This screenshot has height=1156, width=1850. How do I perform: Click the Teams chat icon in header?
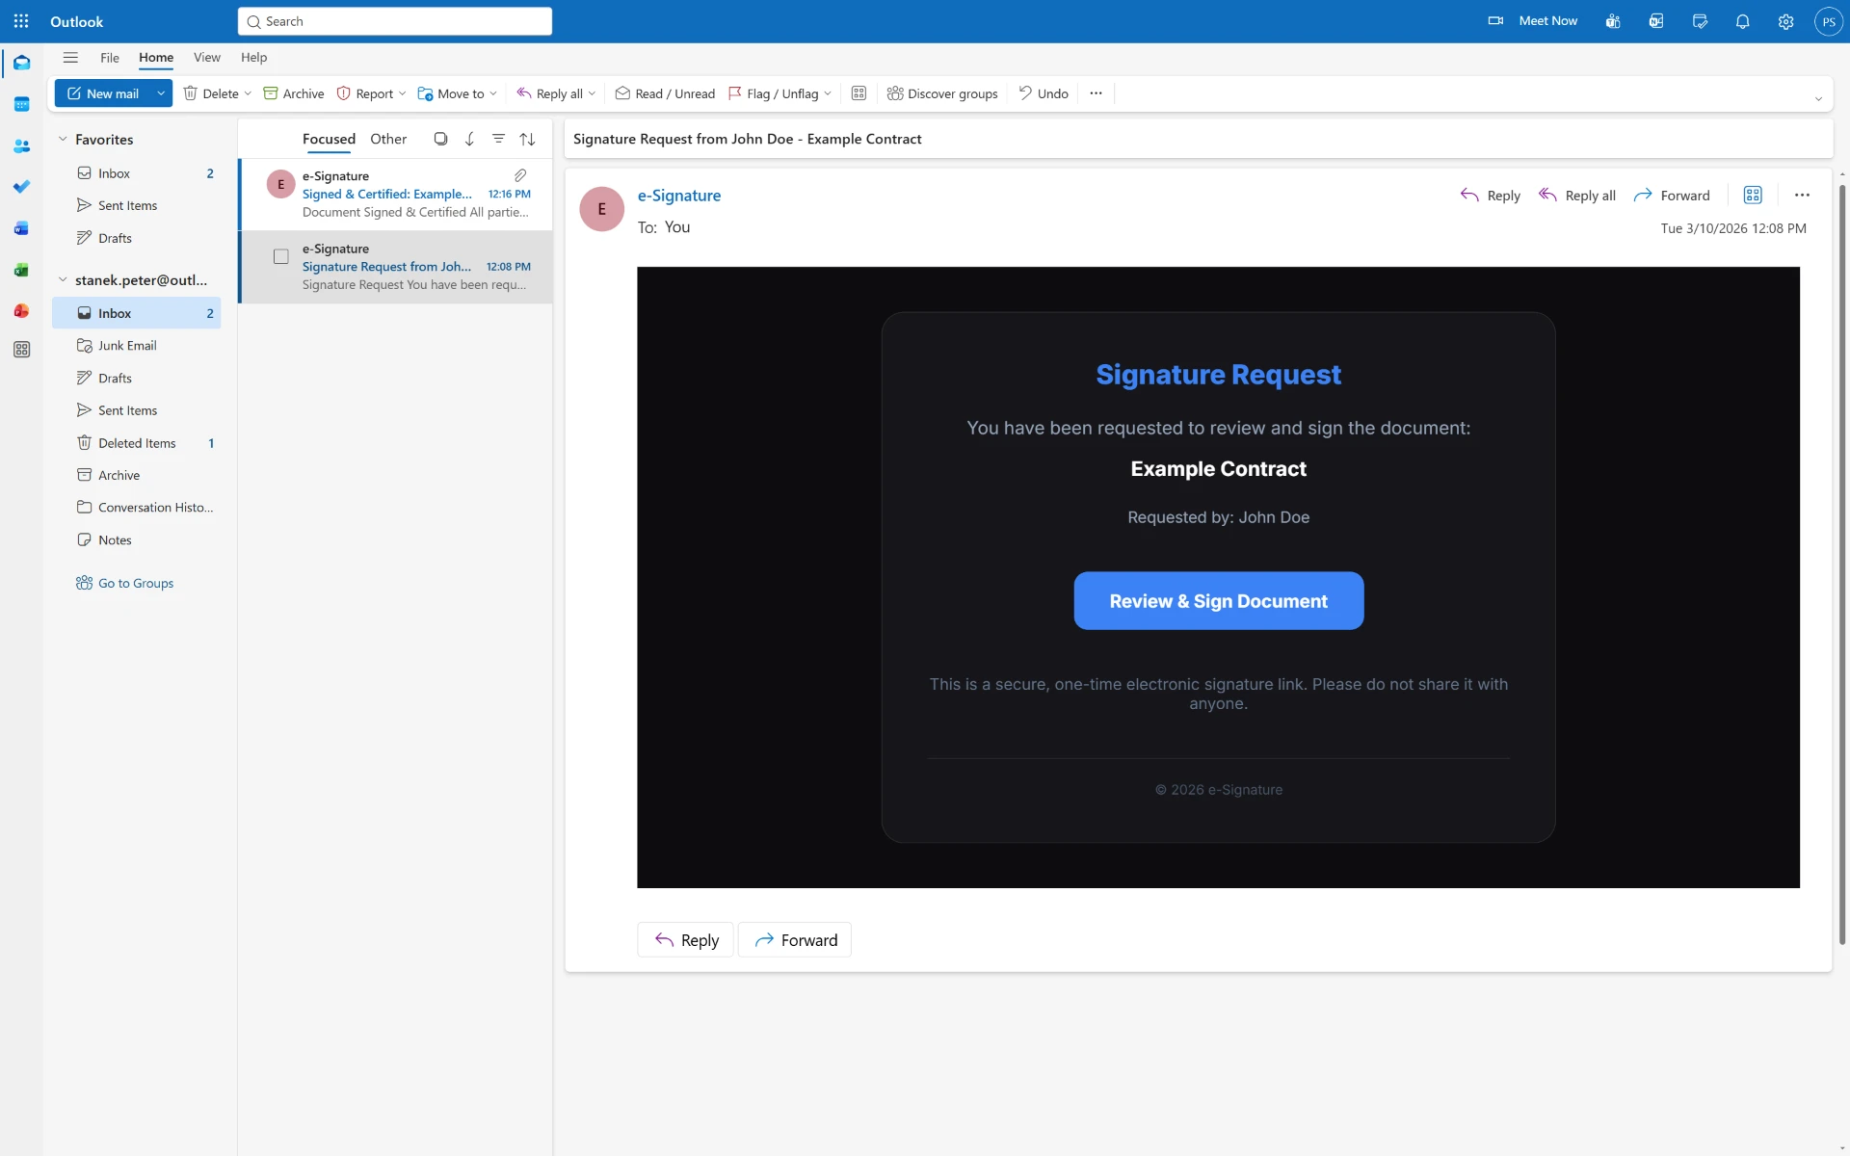click(1613, 21)
